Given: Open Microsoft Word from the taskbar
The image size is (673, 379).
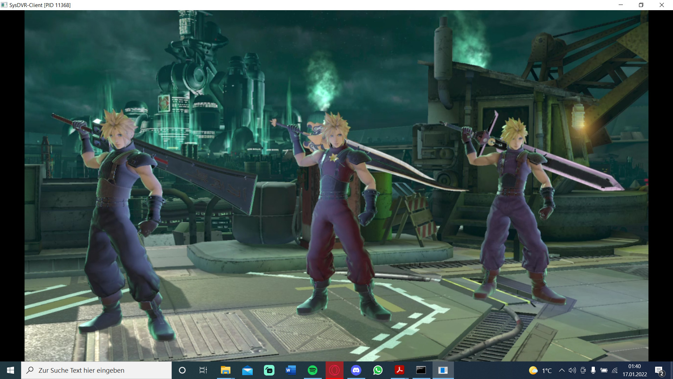Looking at the screenshot, I should click(291, 370).
